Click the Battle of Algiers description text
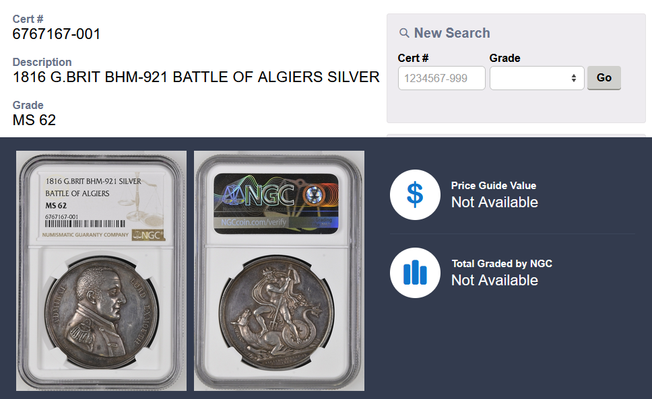Screen dimensions: 652x399 pyautogui.click(x=196, y=77)
